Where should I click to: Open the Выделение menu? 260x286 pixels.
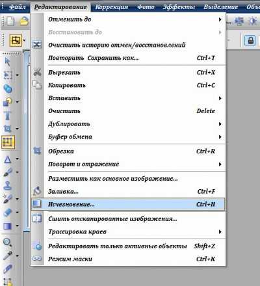220,7
